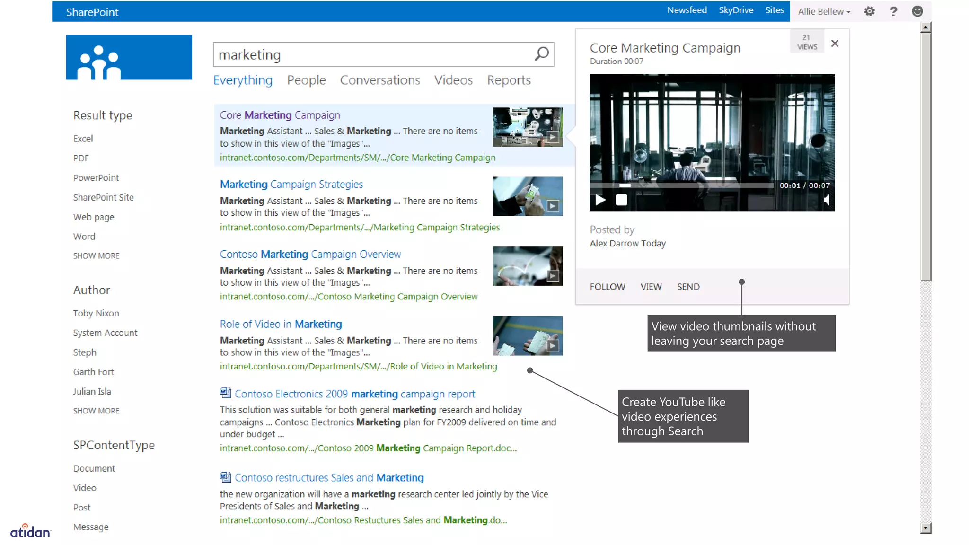Click the help question mark icon

pyautogui.click(x=893, y=11)
